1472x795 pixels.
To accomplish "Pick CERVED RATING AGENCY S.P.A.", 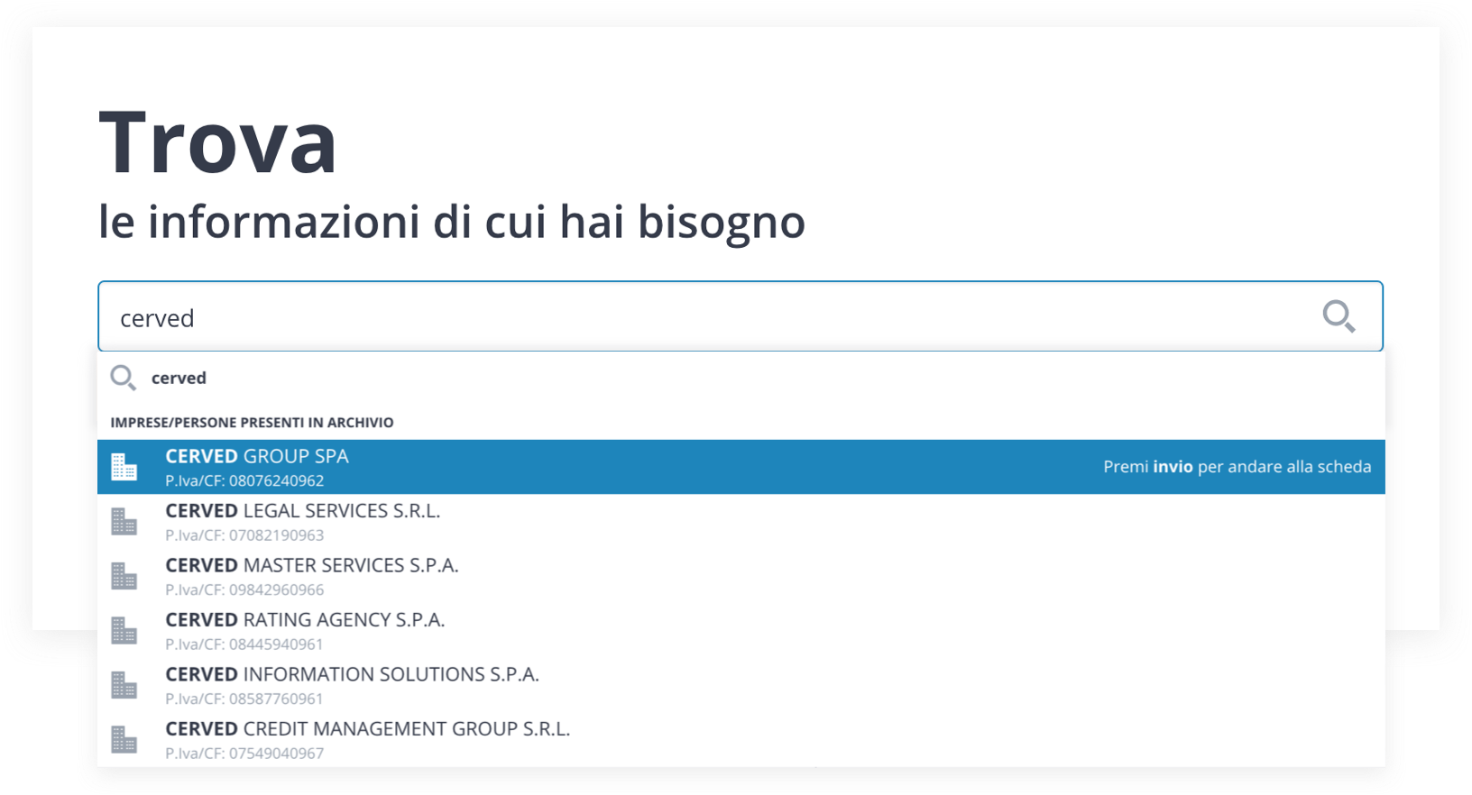I will click(x=741, y=630).
